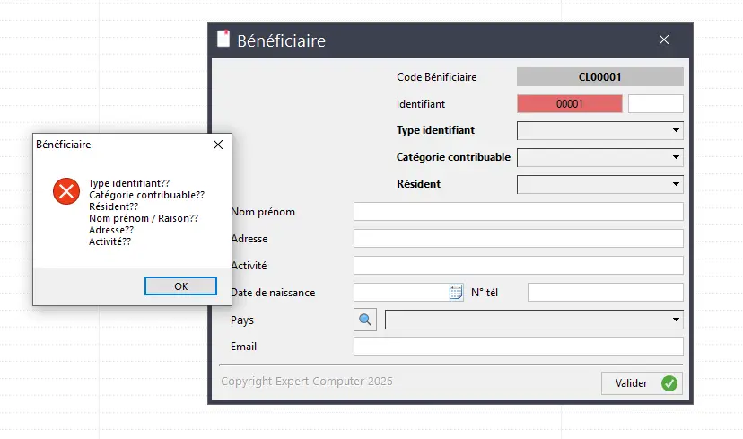Click the green checkmark on Valider button
The image size is (743, 439).
(x=669, y=383)
